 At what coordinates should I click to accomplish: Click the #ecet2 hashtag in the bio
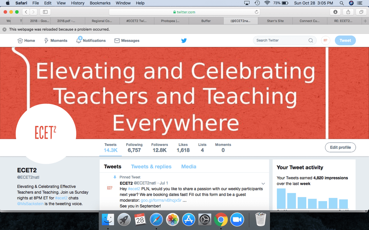click(x=61, y=198)
